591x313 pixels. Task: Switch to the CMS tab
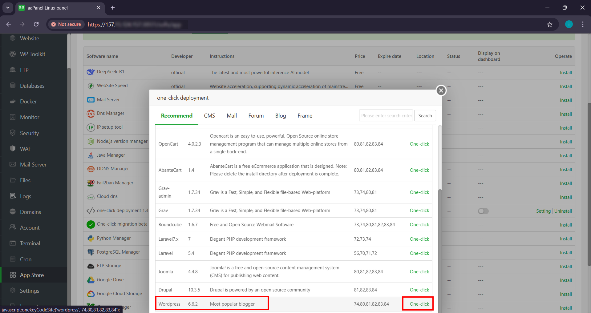pos(209,115)
